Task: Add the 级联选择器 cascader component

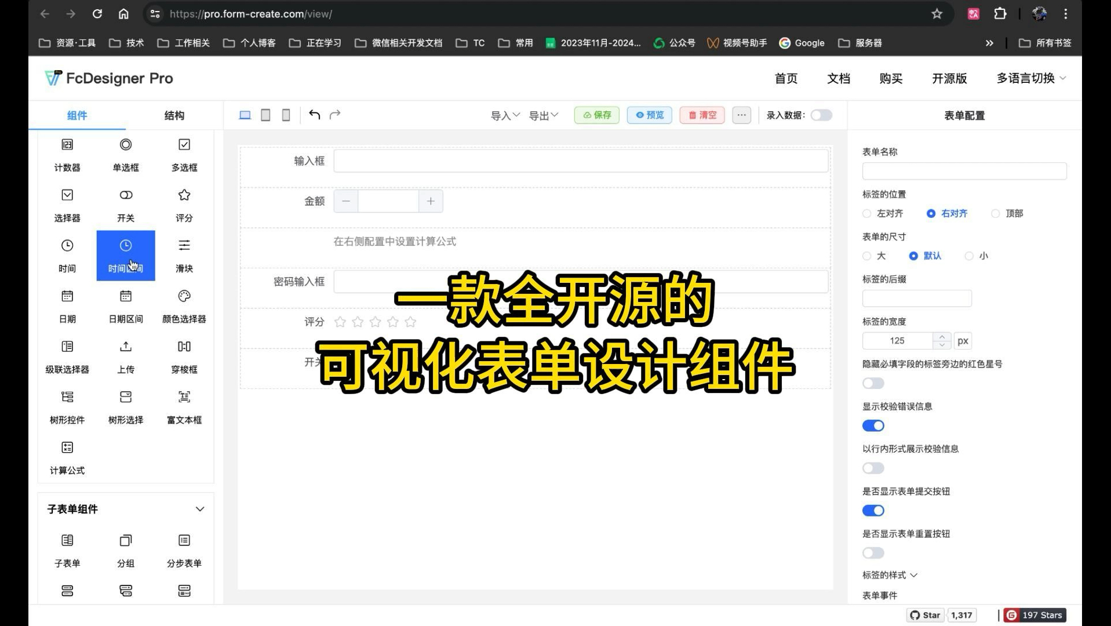Action: pyautogui.click(x=67, y=356)
